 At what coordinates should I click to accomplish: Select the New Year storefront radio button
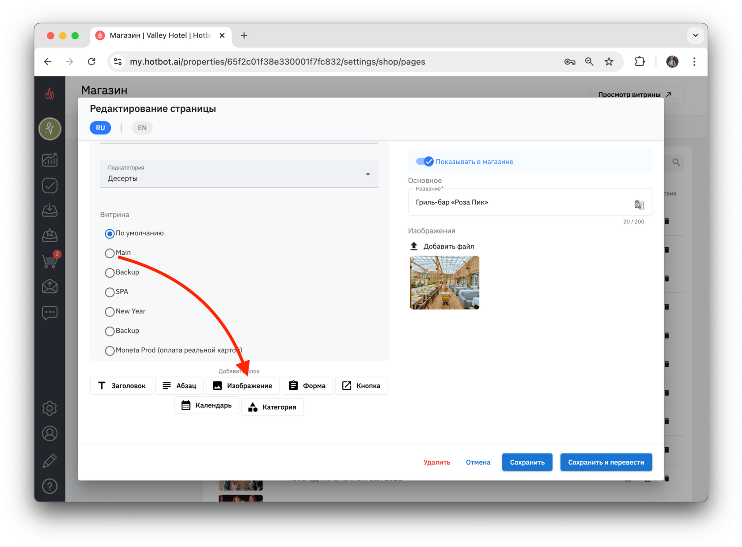[110, 312]
